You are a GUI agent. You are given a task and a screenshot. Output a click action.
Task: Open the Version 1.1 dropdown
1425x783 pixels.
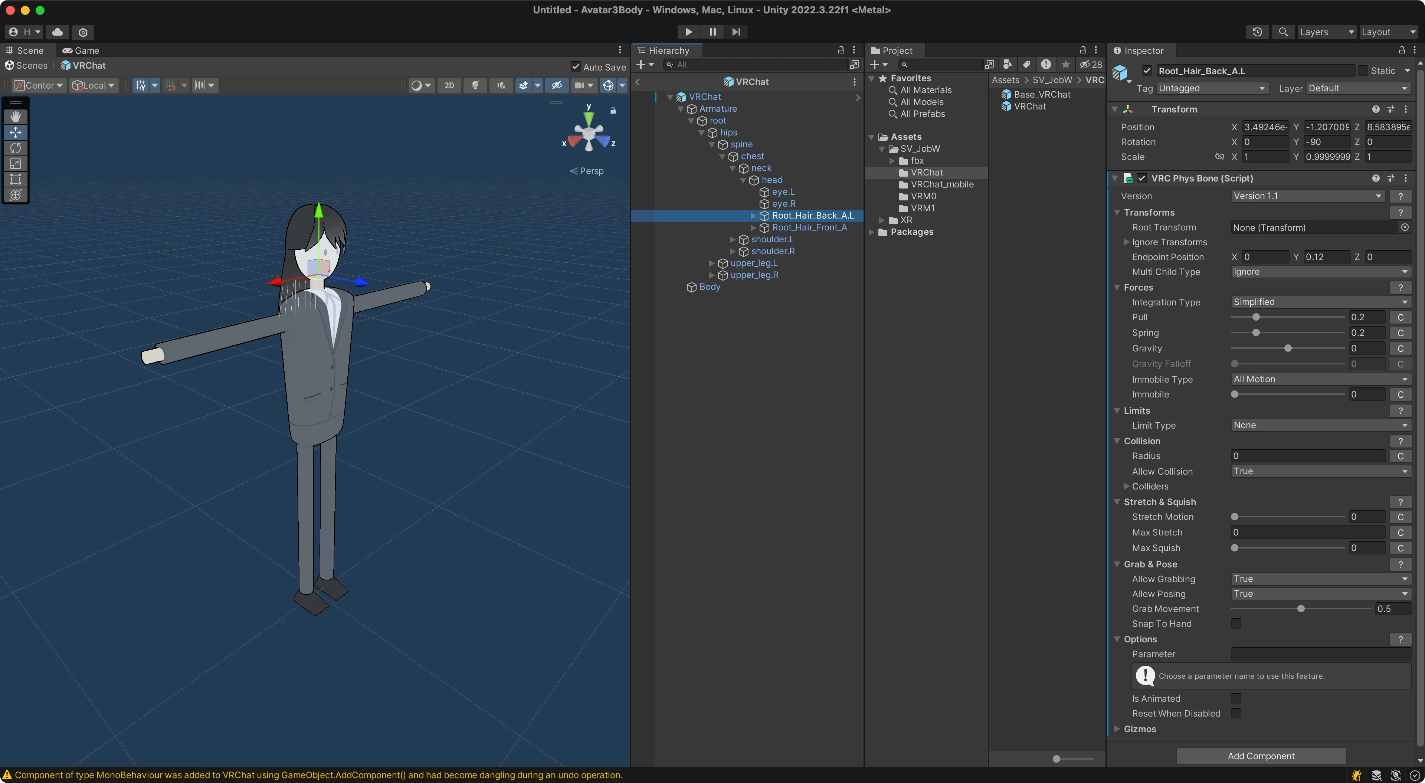pos(1307,196)
